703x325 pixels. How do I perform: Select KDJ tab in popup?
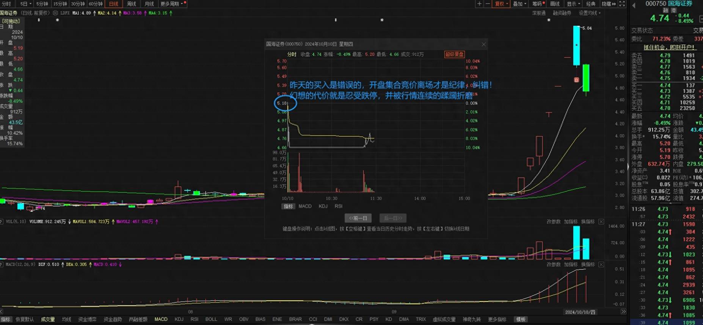click(x=323, y=206)
